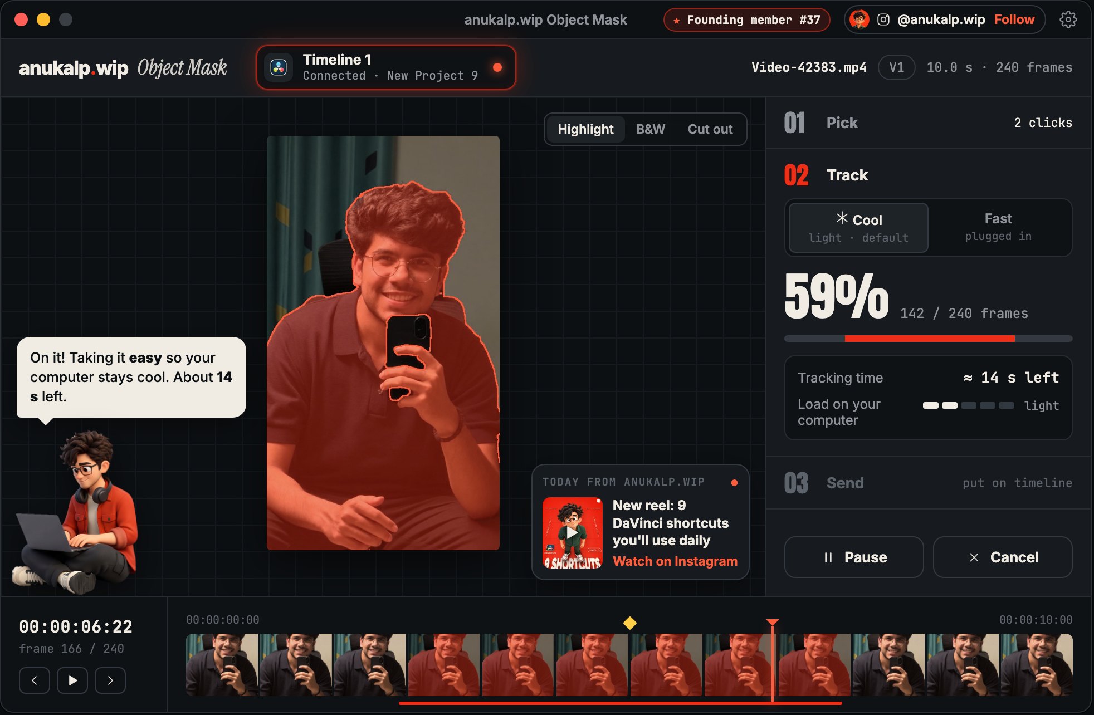Step back one frame with left arrow
The image size is (1094, 715).
click(x=35, y=680)
